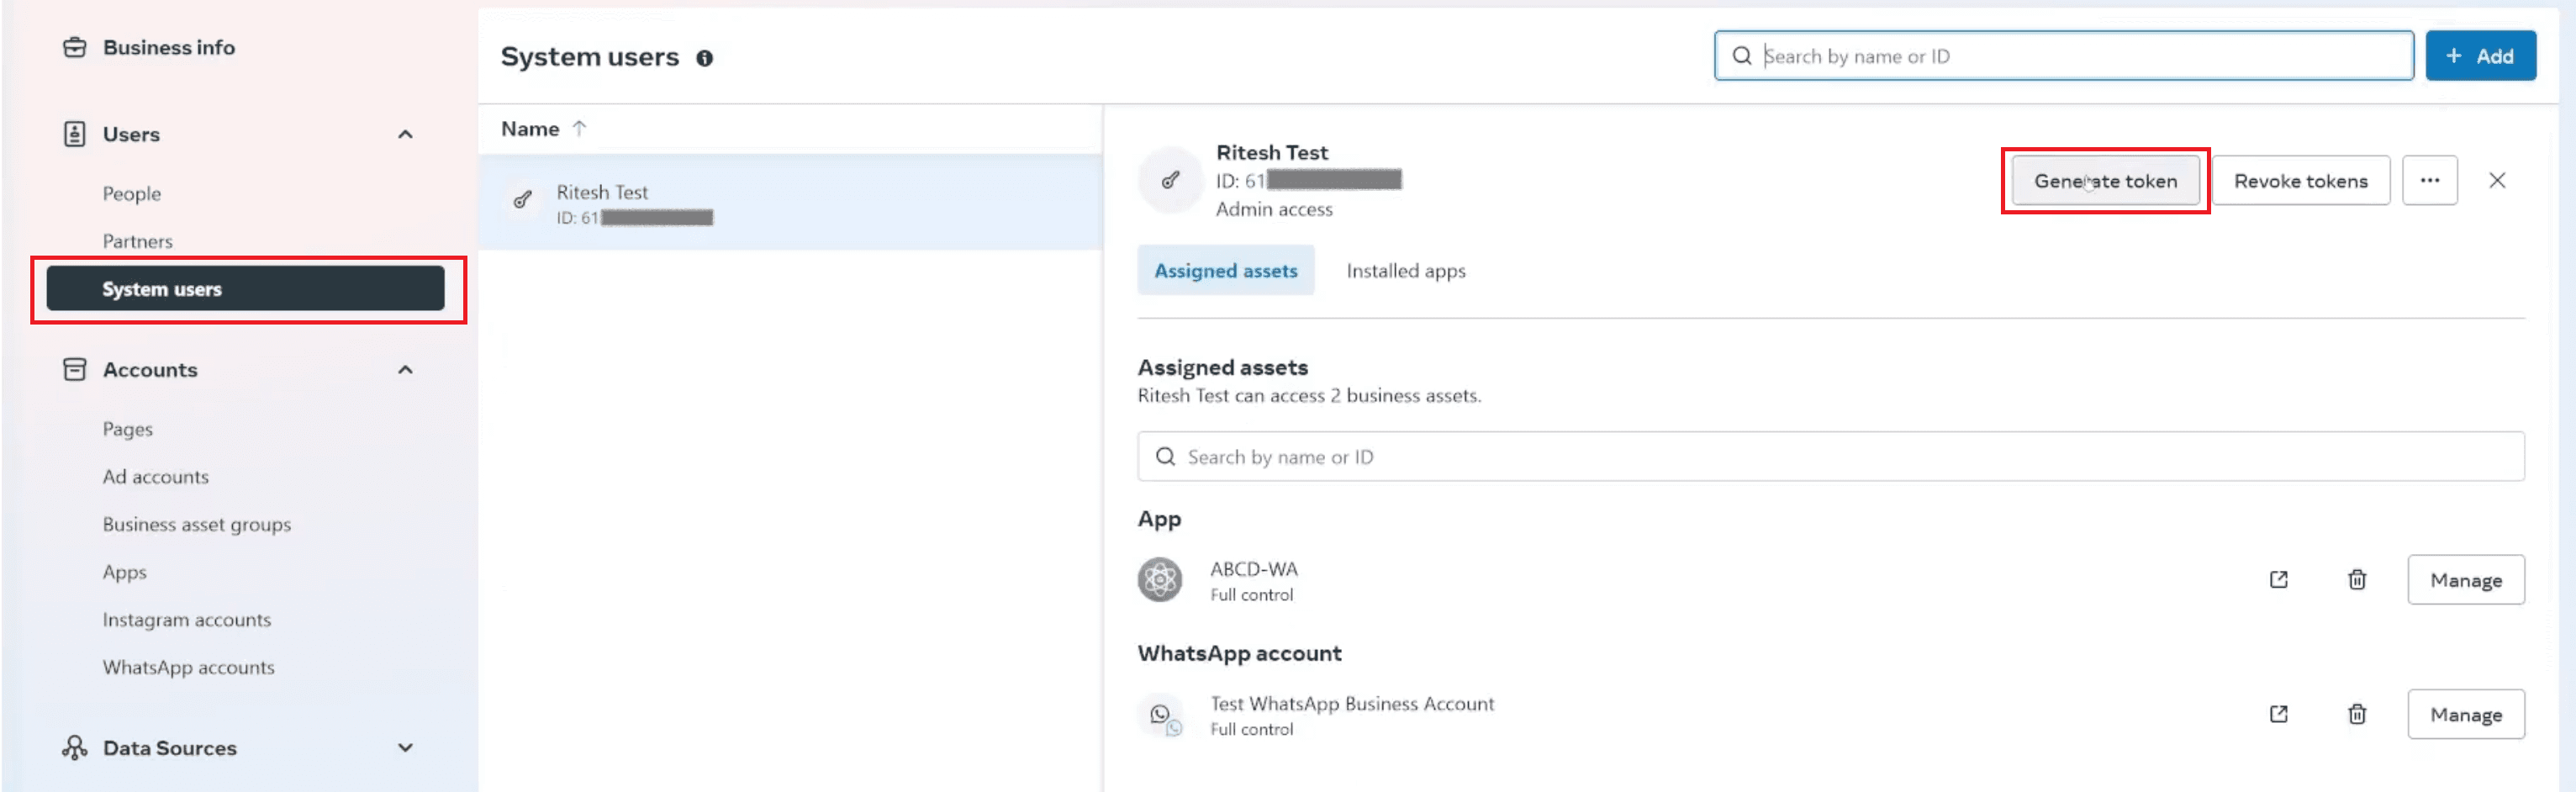The width and height of the screenshot is (2576, 792).
Task: Click Manage for ABCD-WA app
Action: [2465, 580]
